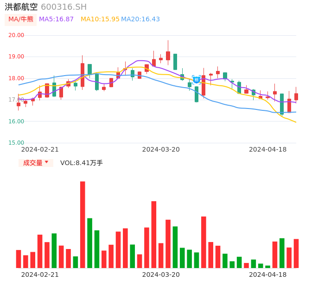
Task: Click the 20.00 price axis label
Action: [x=16, y=35]
